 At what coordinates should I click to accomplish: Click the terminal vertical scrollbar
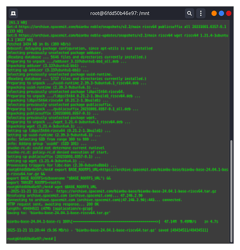pyautogui.click(x=231, y=191)
